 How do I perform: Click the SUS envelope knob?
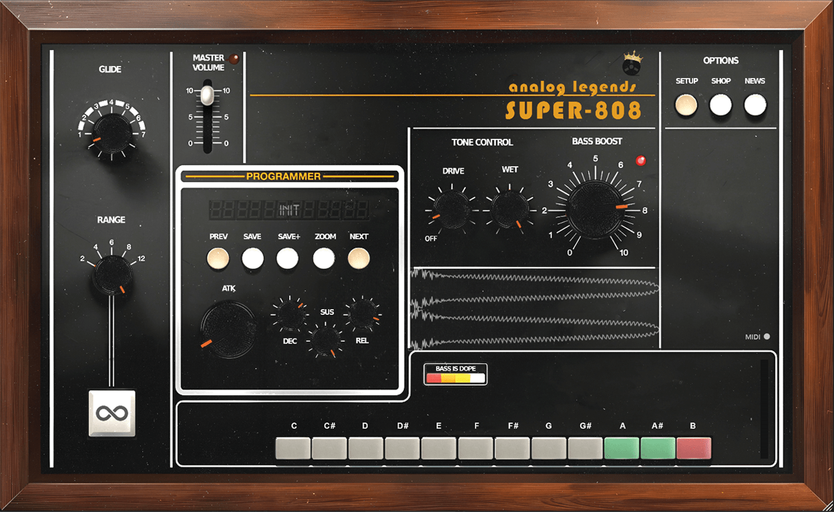[325, 340]
